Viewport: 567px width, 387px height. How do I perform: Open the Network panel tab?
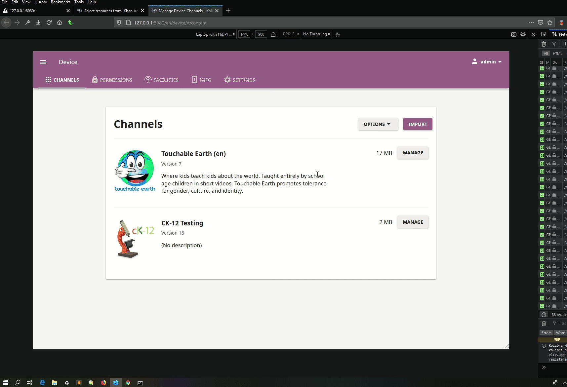pos(559,34)
